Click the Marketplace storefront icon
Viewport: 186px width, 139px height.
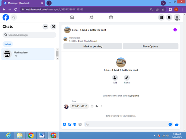click(x=7, y=54)
